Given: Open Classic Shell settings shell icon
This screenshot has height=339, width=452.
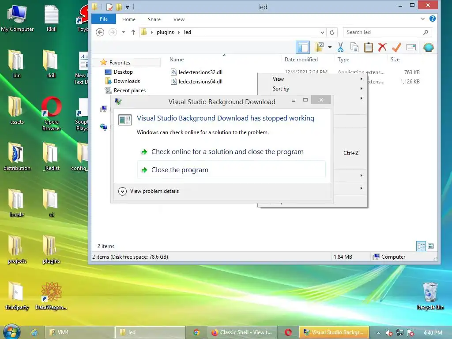Looking at the screenshot, I should [x=428, y=47].
